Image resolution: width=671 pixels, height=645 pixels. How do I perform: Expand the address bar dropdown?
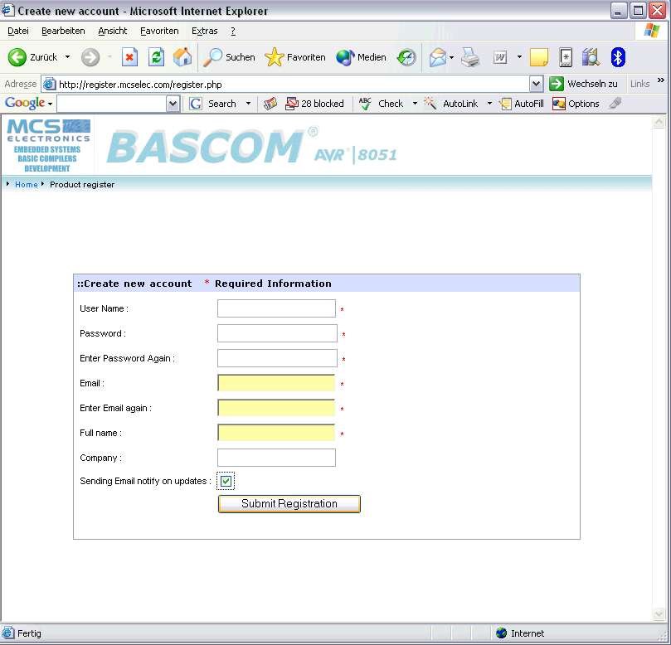coord(536,84)
